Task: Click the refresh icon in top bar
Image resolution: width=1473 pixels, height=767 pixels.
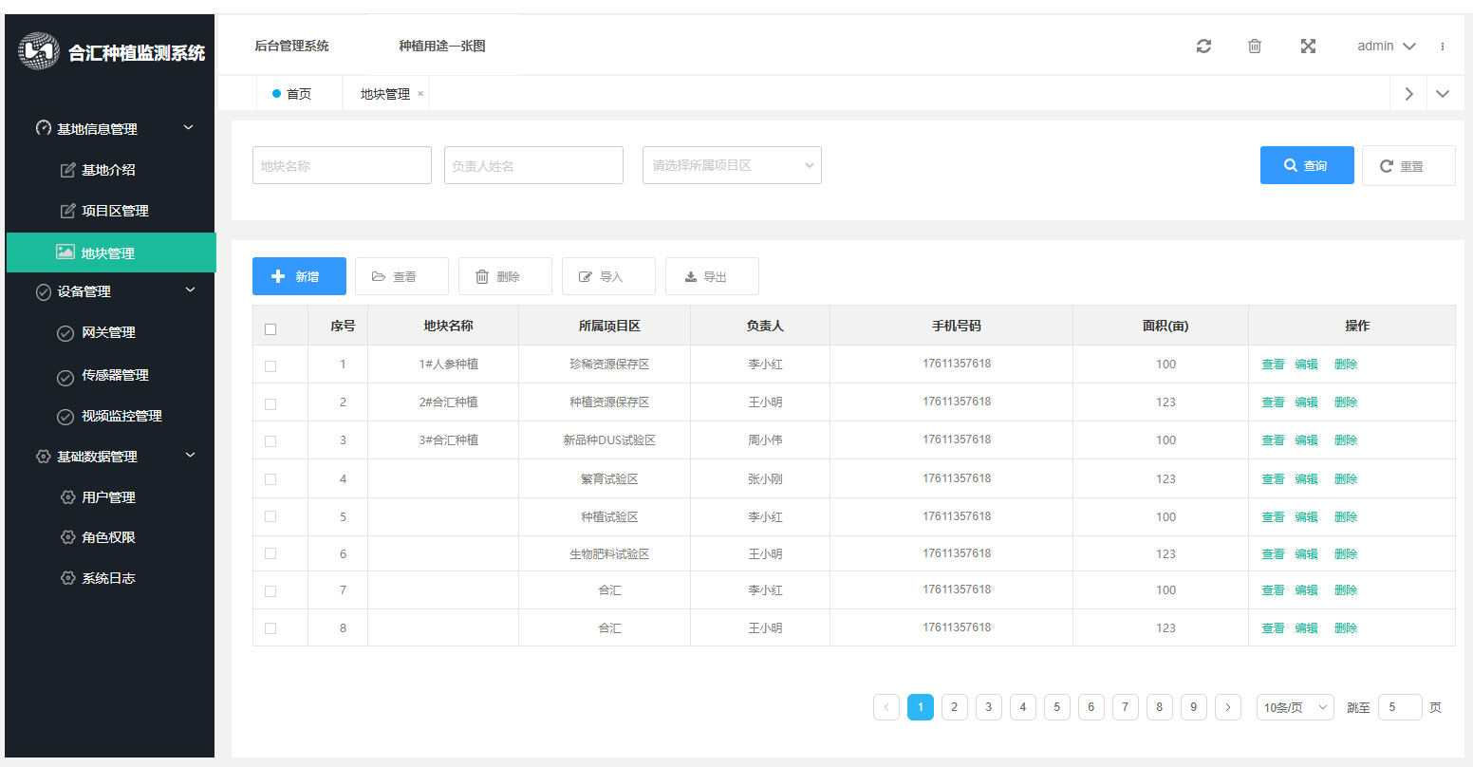Action: [x=1203, y=47]
